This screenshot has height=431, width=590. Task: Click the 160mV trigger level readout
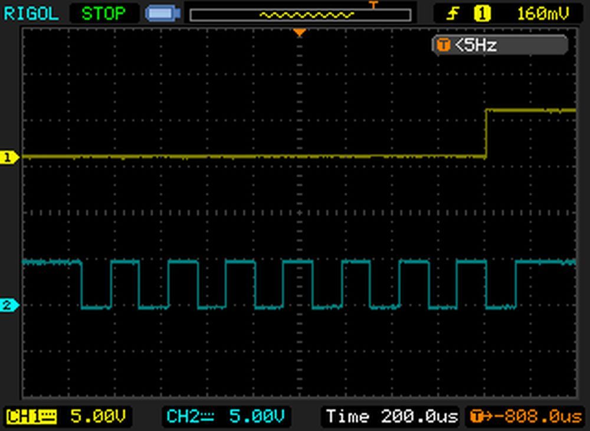pyautogui.click(x=543, y=14)
